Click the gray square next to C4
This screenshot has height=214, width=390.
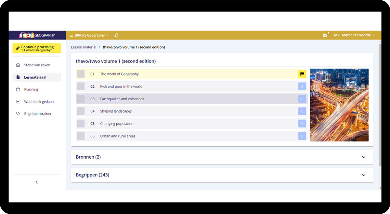(x=81, y=111)
